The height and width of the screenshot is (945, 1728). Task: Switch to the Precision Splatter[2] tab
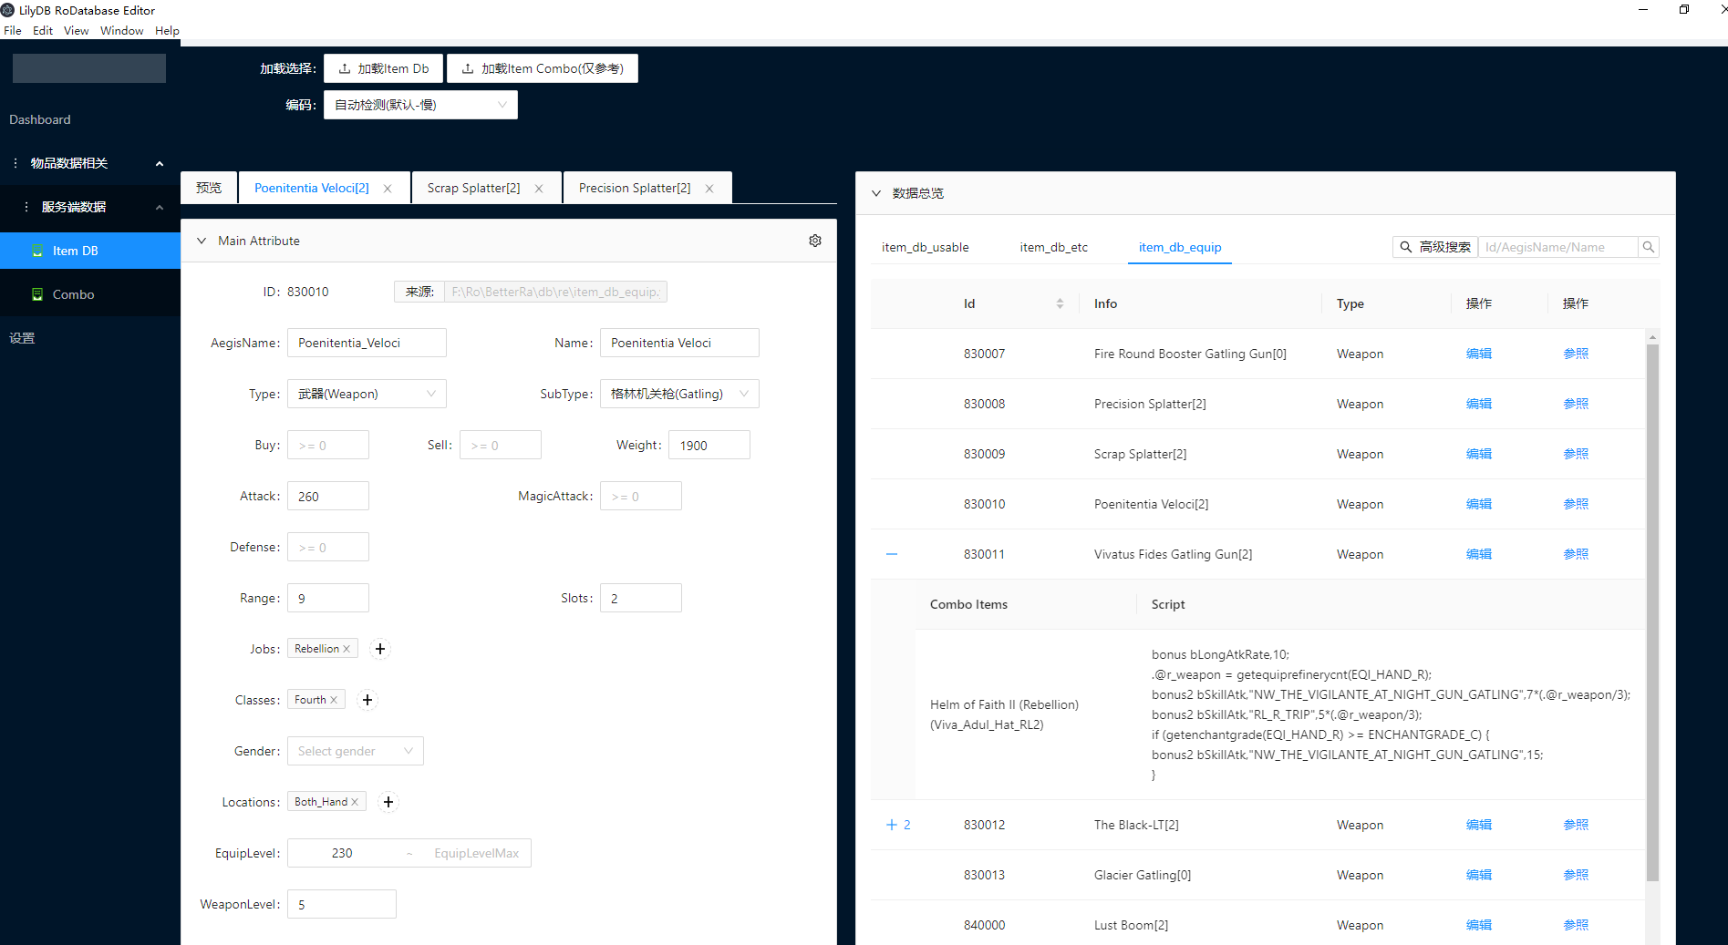point(635,188)
